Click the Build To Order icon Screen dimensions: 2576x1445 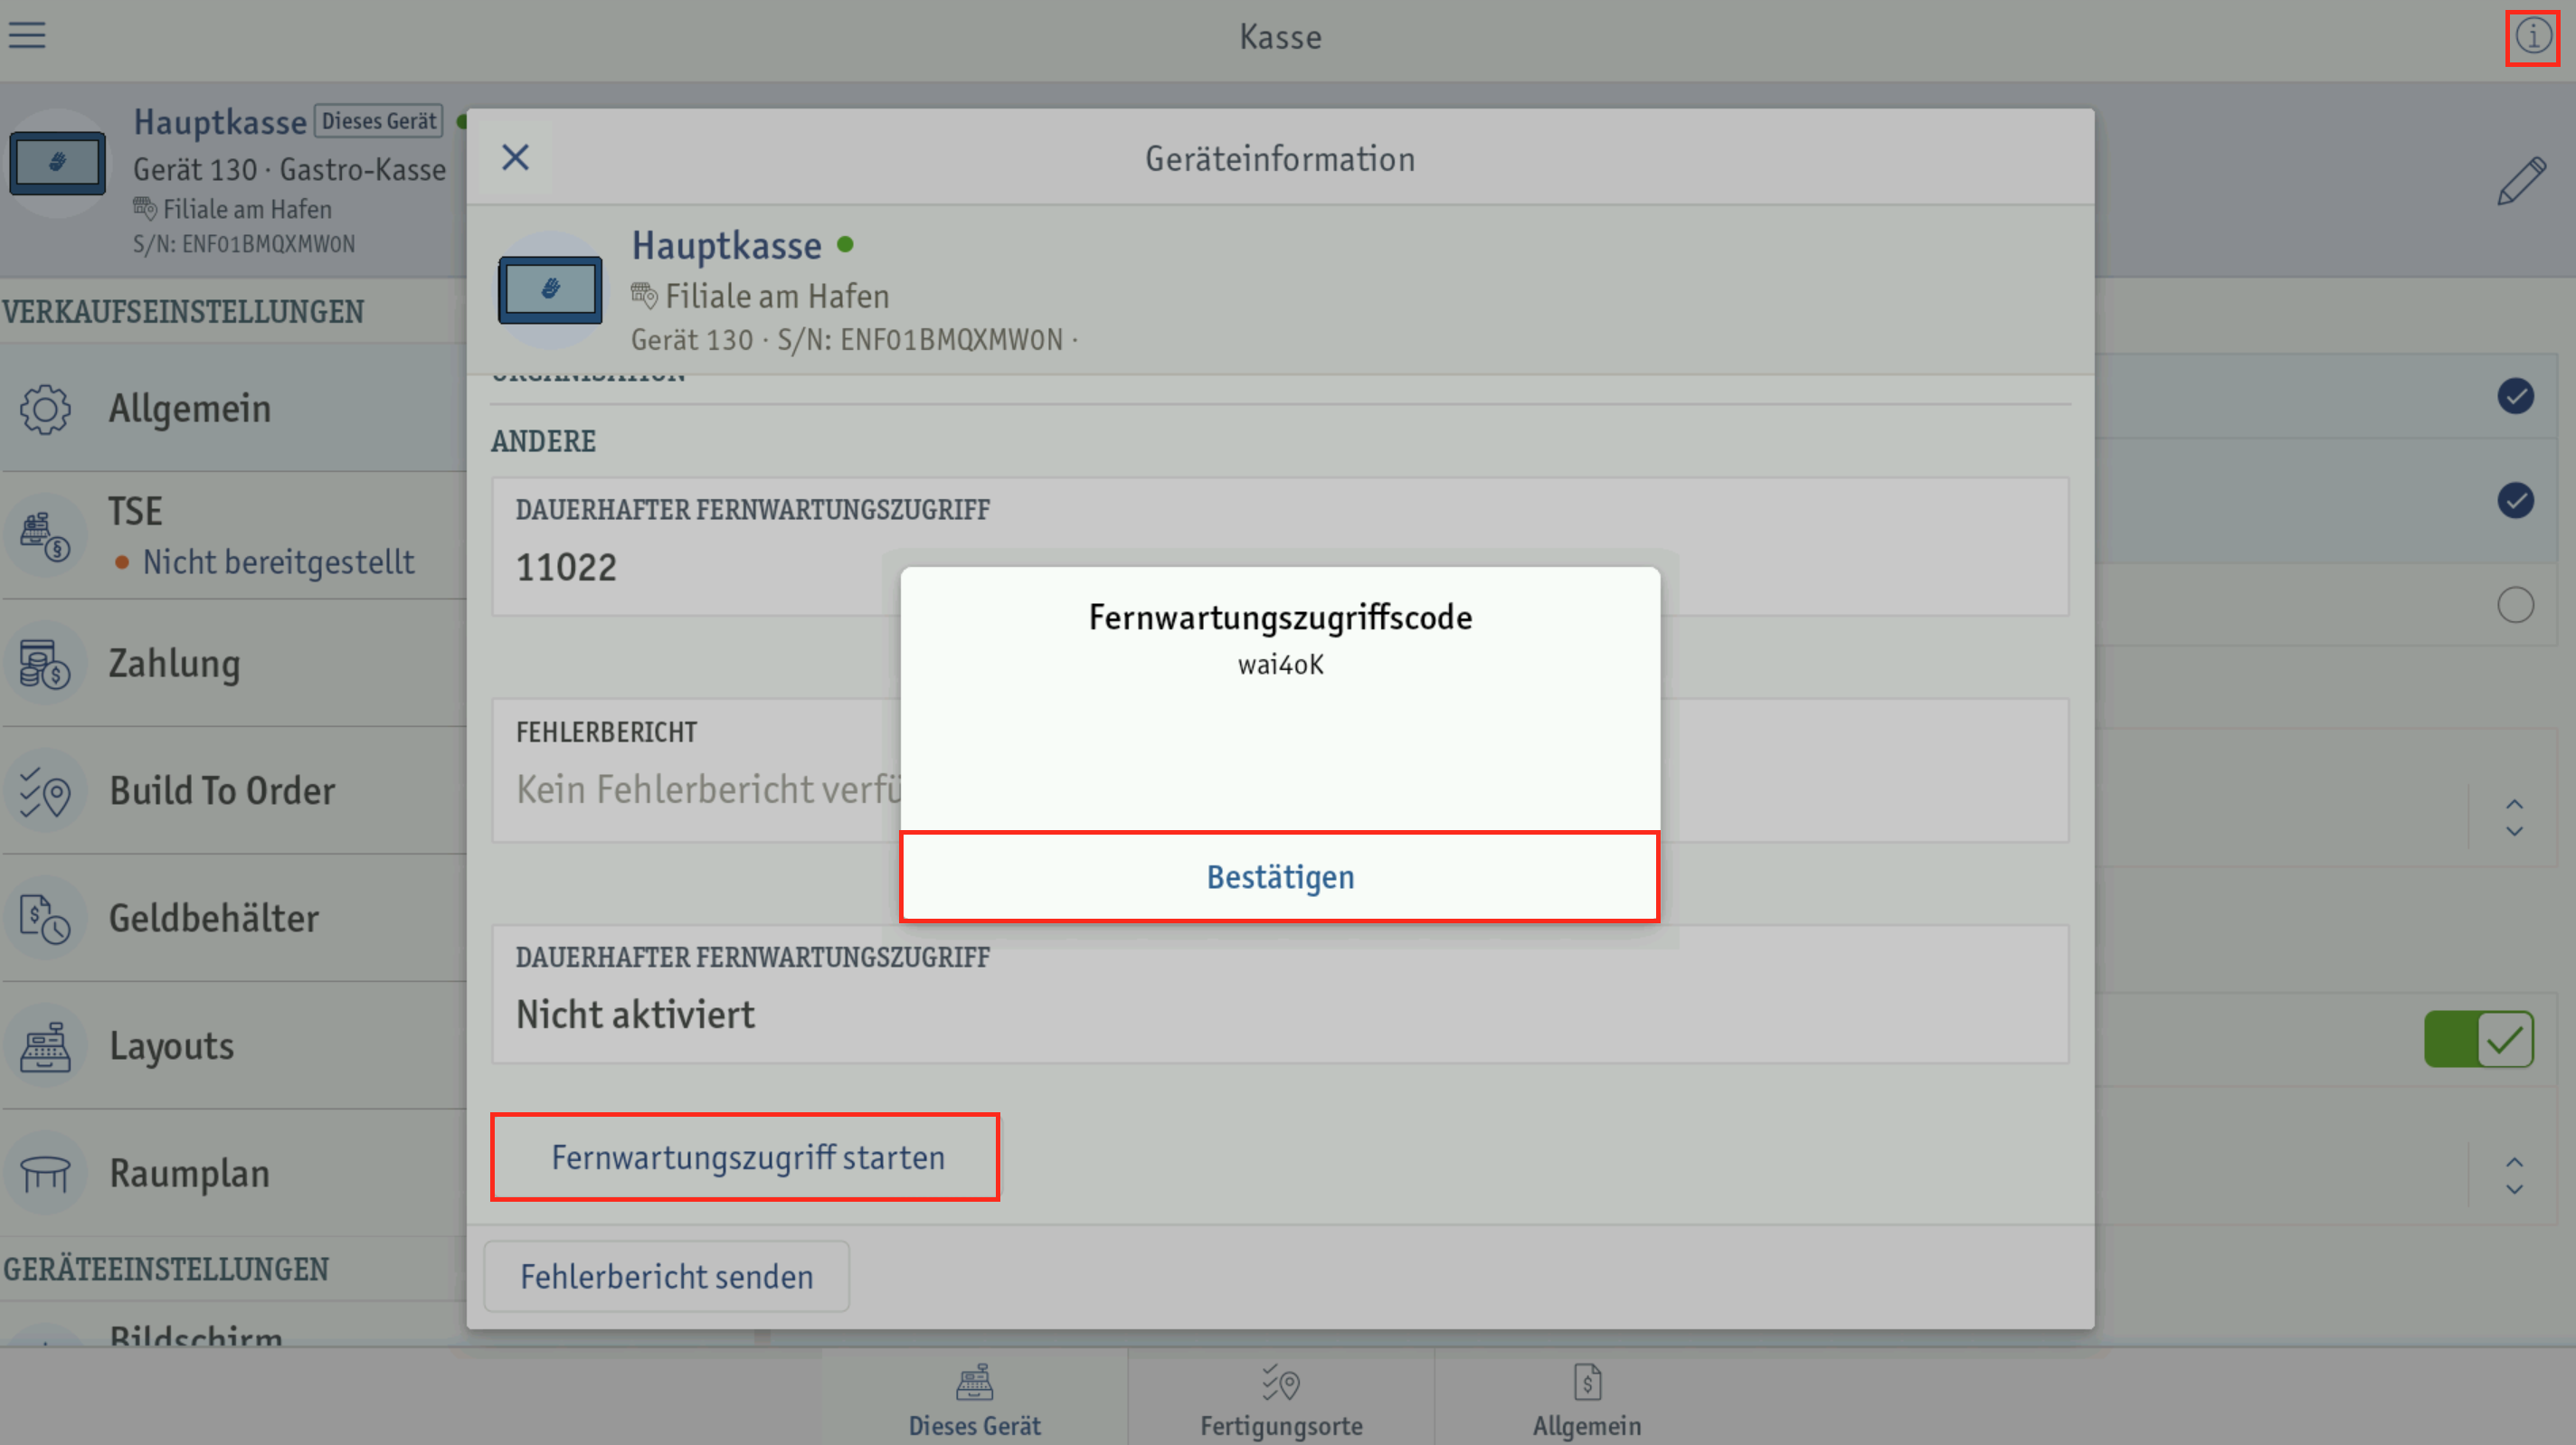tap(45, 791)
